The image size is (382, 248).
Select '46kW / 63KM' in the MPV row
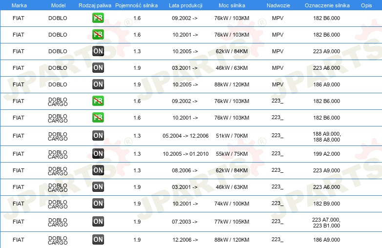232,68
